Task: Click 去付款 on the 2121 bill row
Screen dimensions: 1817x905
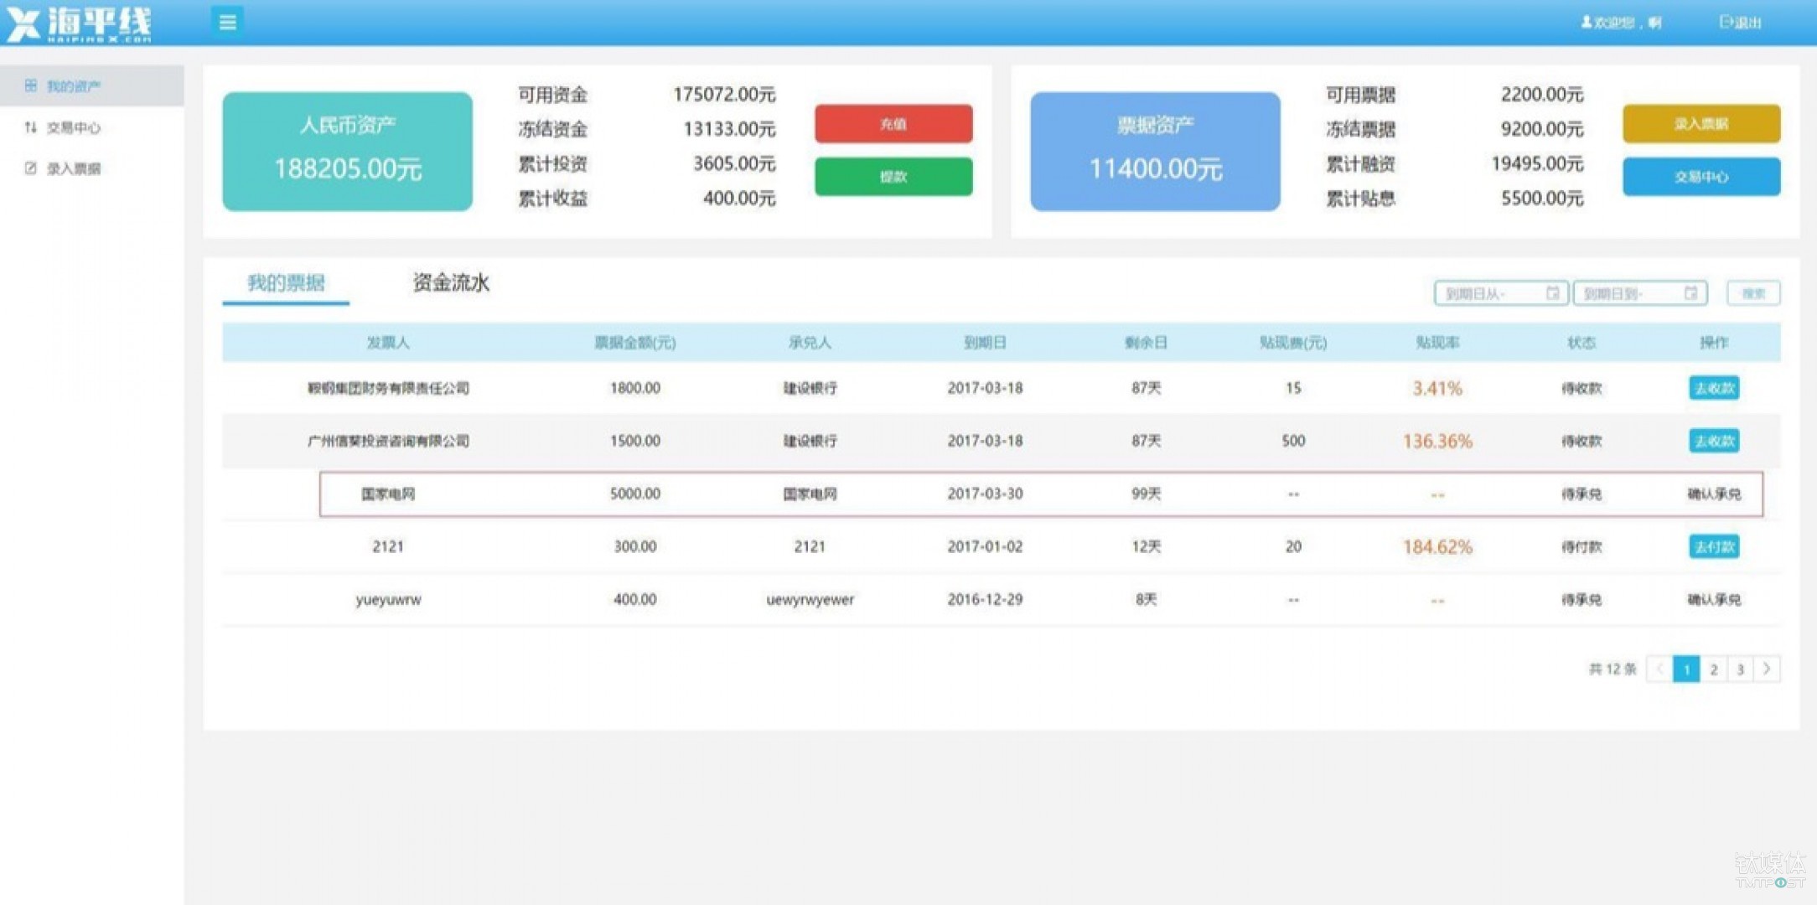Action: [1713, 546]
